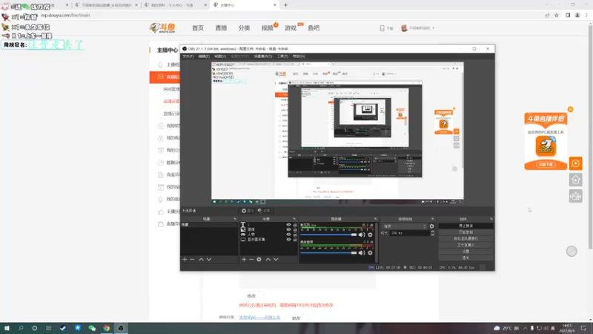Open OBS 文件(F) menu
The height and width of the screenshot is (334, 593).
(188, 56)
